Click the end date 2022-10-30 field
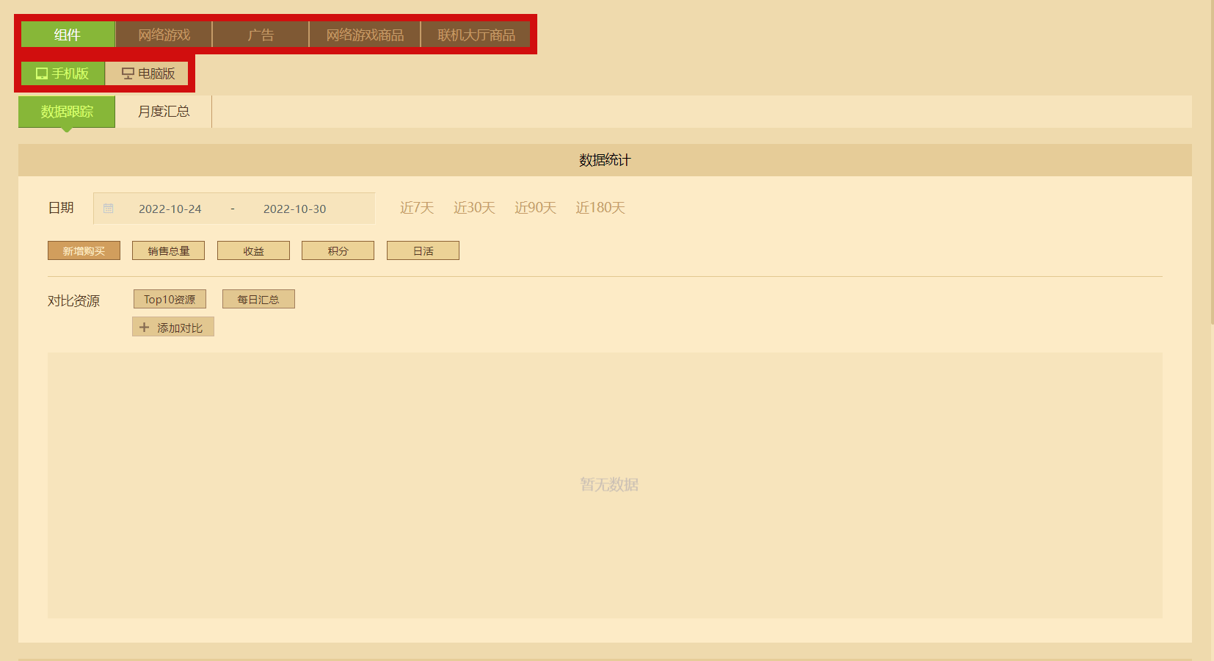The image size is (1214, 661). pyautogui.click(x=295, y=209)
